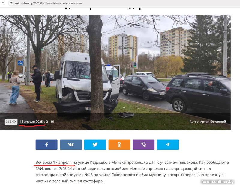Screen dimensions: 240x188
Task: Click the text ГАИ in article
Action: [x=39, y=169]
